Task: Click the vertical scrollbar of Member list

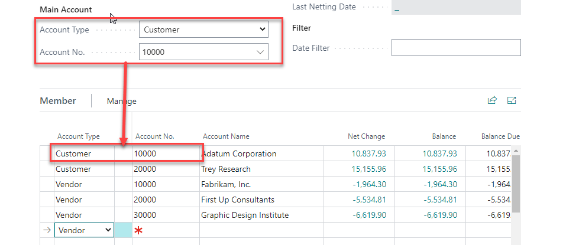Action: [516, 183]
